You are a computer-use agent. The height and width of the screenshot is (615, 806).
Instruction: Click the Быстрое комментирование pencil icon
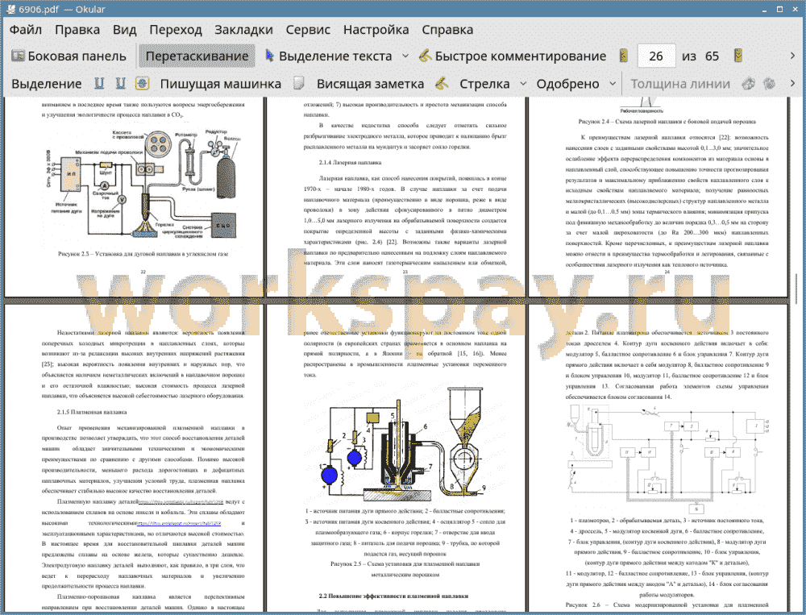click(x=425, y=56)
